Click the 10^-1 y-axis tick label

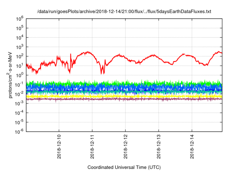tap(19, 85)
